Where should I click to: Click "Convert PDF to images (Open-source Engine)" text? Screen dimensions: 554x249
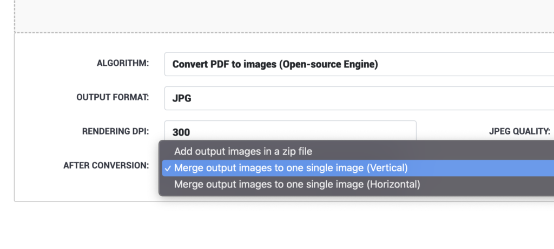pos(275,64)
